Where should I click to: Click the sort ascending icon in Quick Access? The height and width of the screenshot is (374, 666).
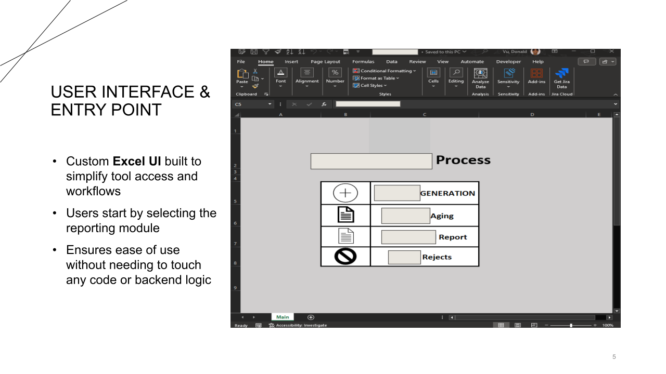[x=289, y=51]
